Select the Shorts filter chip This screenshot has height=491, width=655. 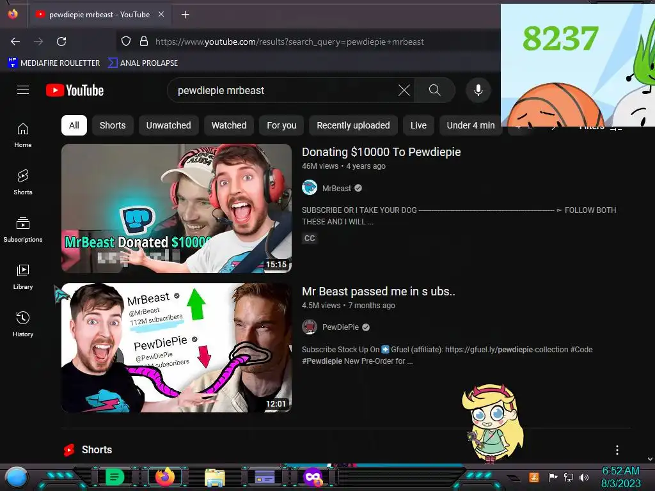coord(113,125)
